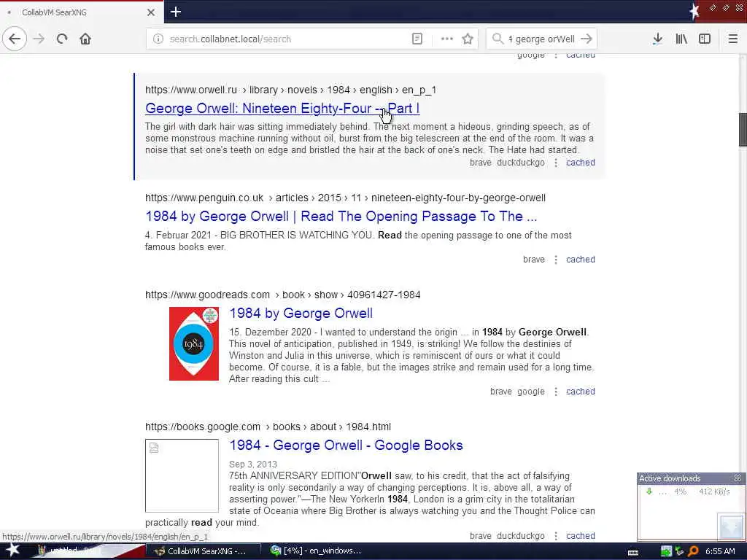Open cached version of penguin.co.uk result

coord(580,260)
